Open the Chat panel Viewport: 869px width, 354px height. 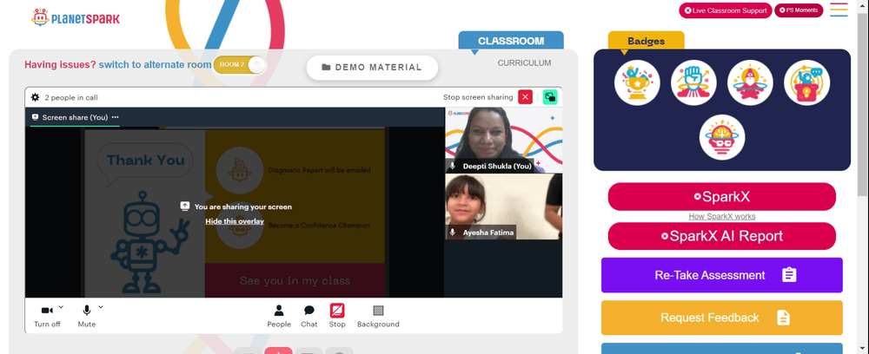[309, 317]
